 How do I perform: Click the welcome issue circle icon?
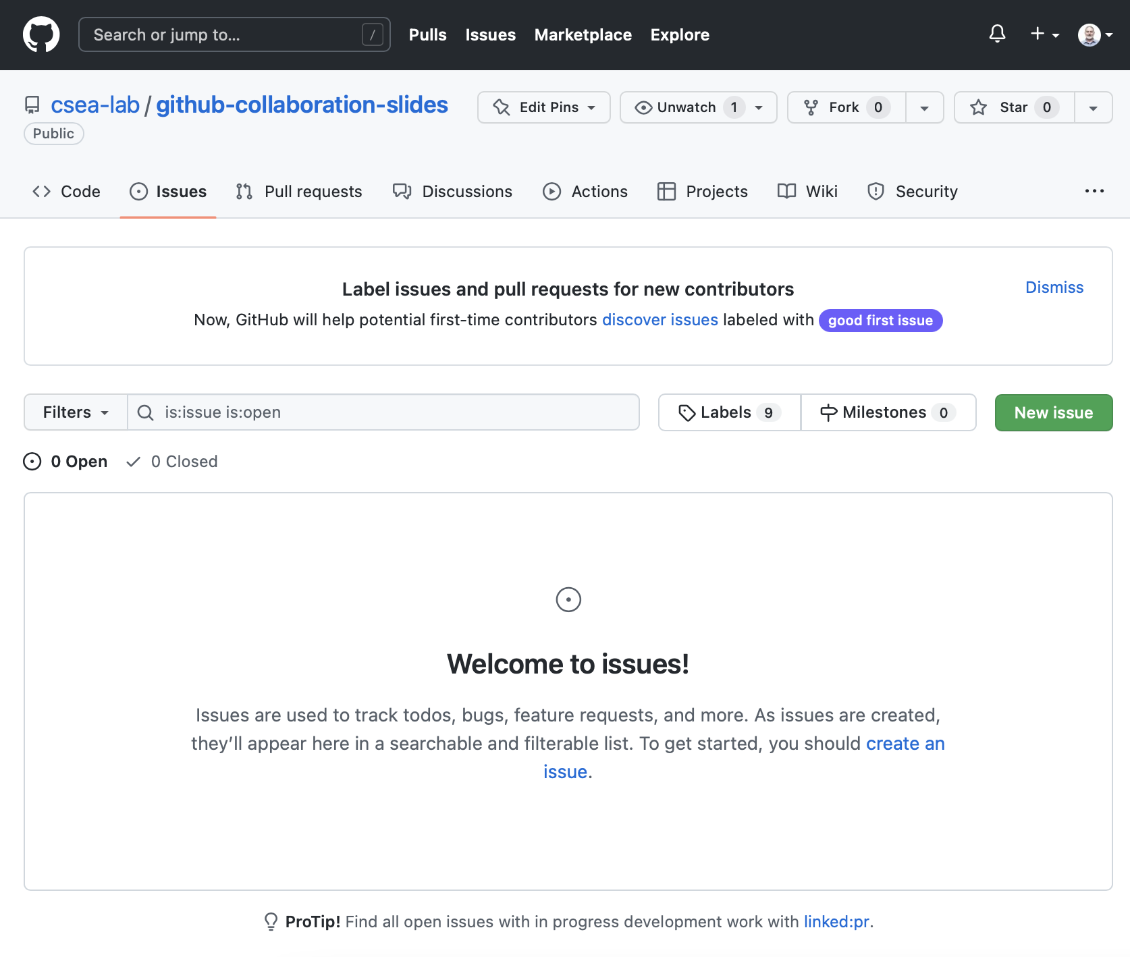pos(568,599)
